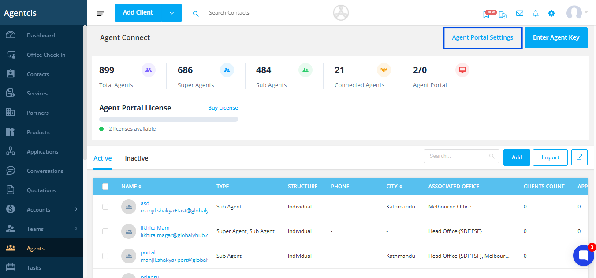Click the Agent Portal monitor icon
The image size is (596, 278).
coord(462,70)
